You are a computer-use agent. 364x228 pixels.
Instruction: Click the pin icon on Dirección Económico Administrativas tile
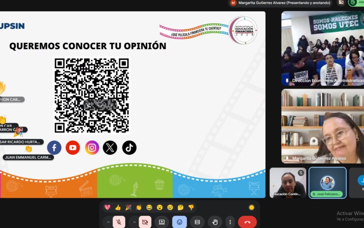coord(287,81)
